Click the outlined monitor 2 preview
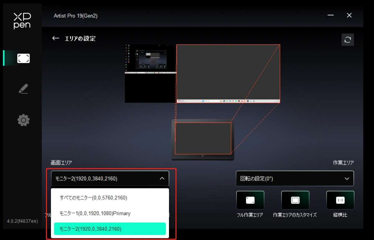Image resolution: width=374 pixels, height=240 pixels. click(x=228, y=73)
